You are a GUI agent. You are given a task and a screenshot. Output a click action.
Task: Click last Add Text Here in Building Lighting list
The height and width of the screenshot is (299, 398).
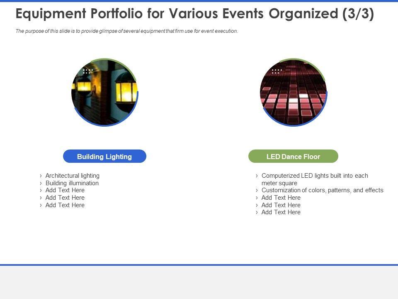[65, 205]
